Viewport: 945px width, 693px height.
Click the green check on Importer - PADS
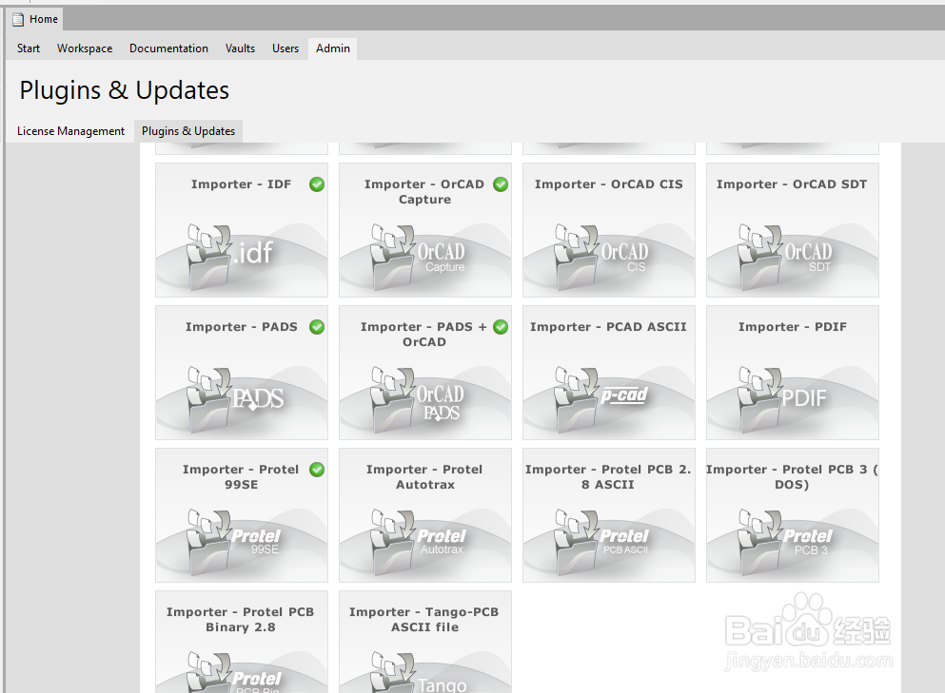[x=317, y=327]
